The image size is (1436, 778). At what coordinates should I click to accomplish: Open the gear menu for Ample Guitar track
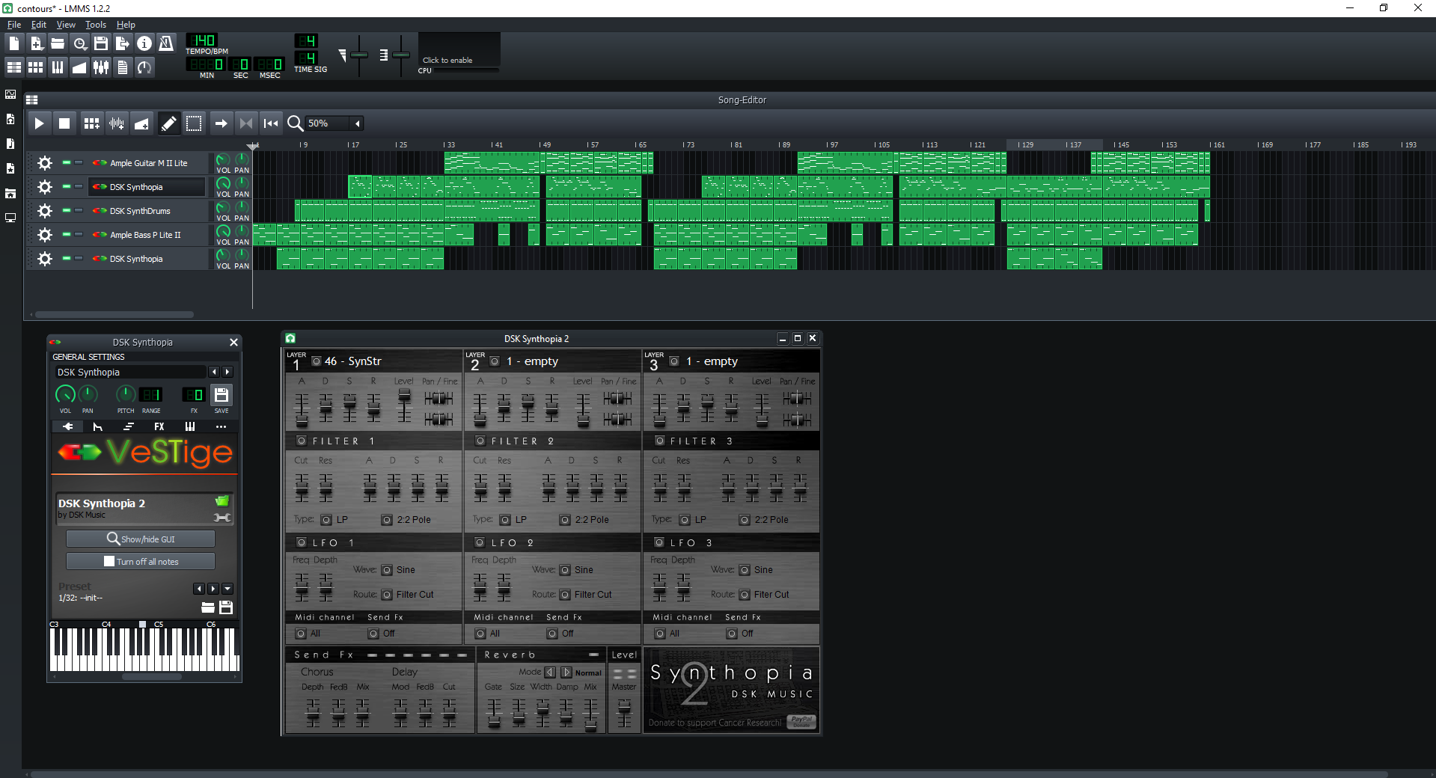(x=45, y=163)
